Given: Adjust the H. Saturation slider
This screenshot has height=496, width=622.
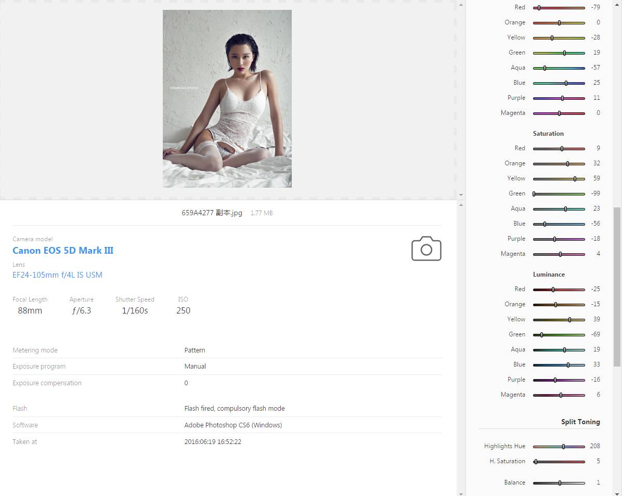Looking at the screenshot, I should [x=559, y=462].
